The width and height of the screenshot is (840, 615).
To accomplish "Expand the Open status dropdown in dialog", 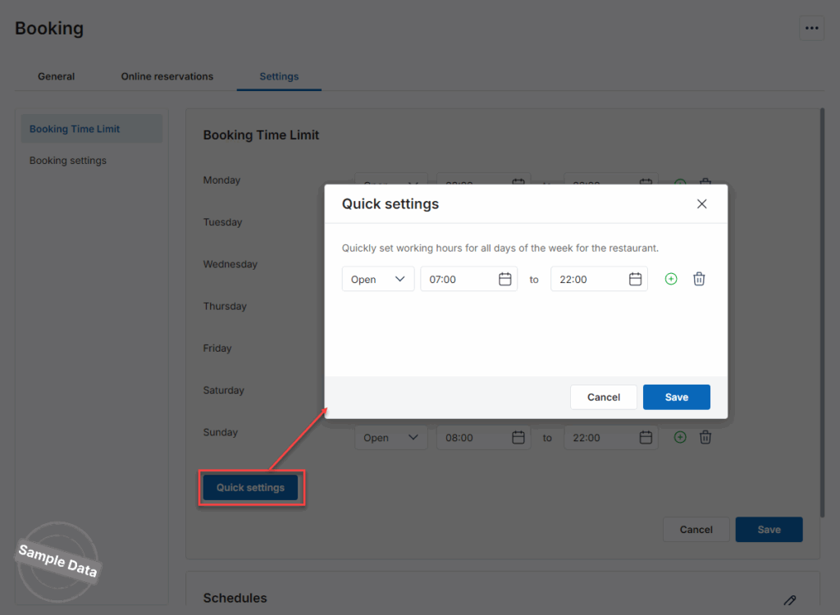I will tap(378, 280).
